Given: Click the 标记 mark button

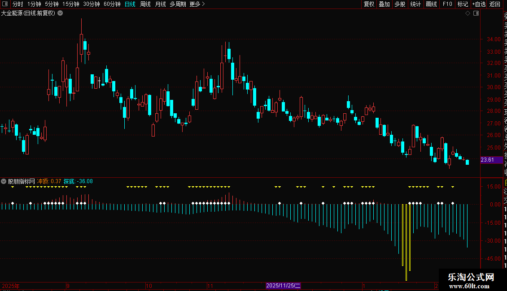Looking at the screenshot, I should (463, 4).
